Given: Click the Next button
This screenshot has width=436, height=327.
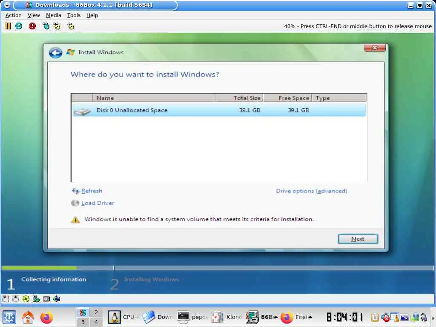Looking at the screenshot, I should coord(358,239).
